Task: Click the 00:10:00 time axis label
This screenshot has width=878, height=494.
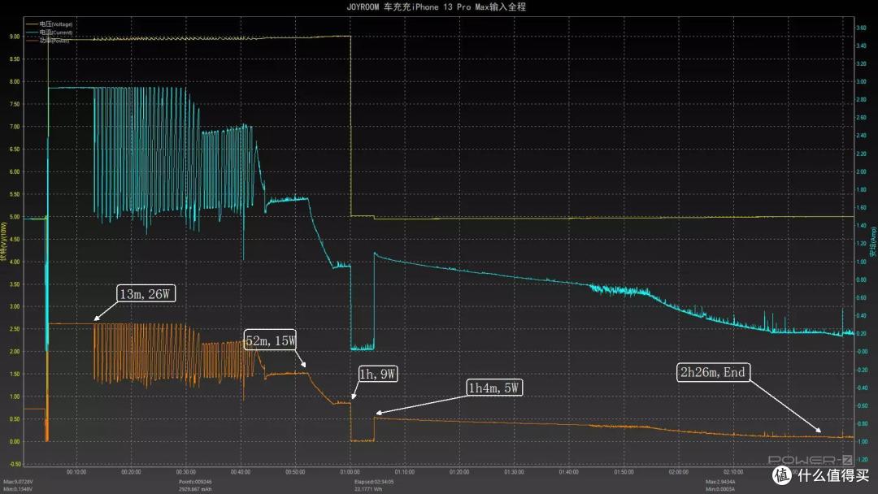Action: click(x=76, y=472)
